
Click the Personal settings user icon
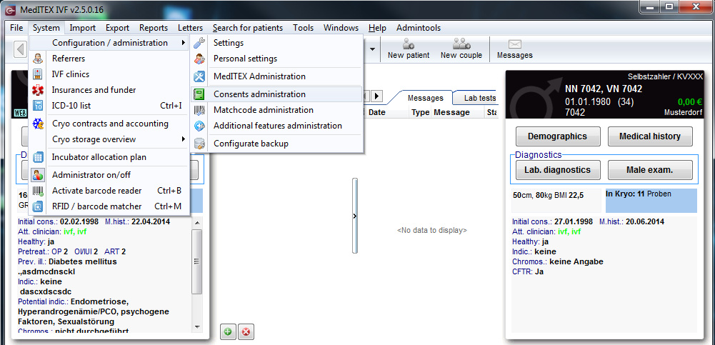click(x=200, y=59)
